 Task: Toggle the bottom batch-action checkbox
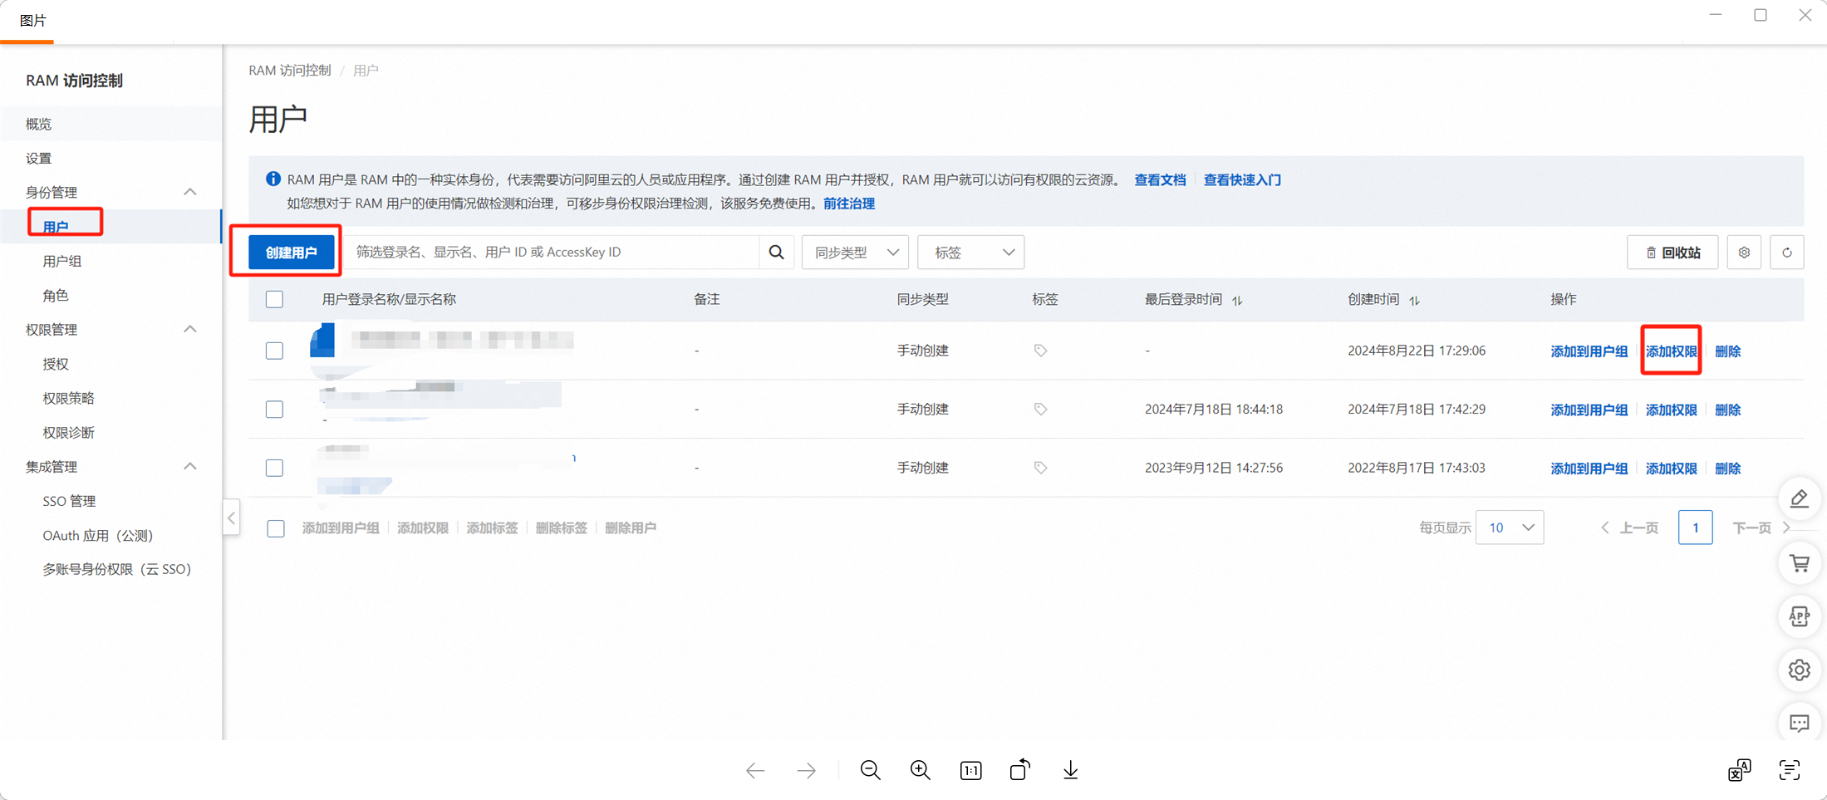click(x=276, y=528)
